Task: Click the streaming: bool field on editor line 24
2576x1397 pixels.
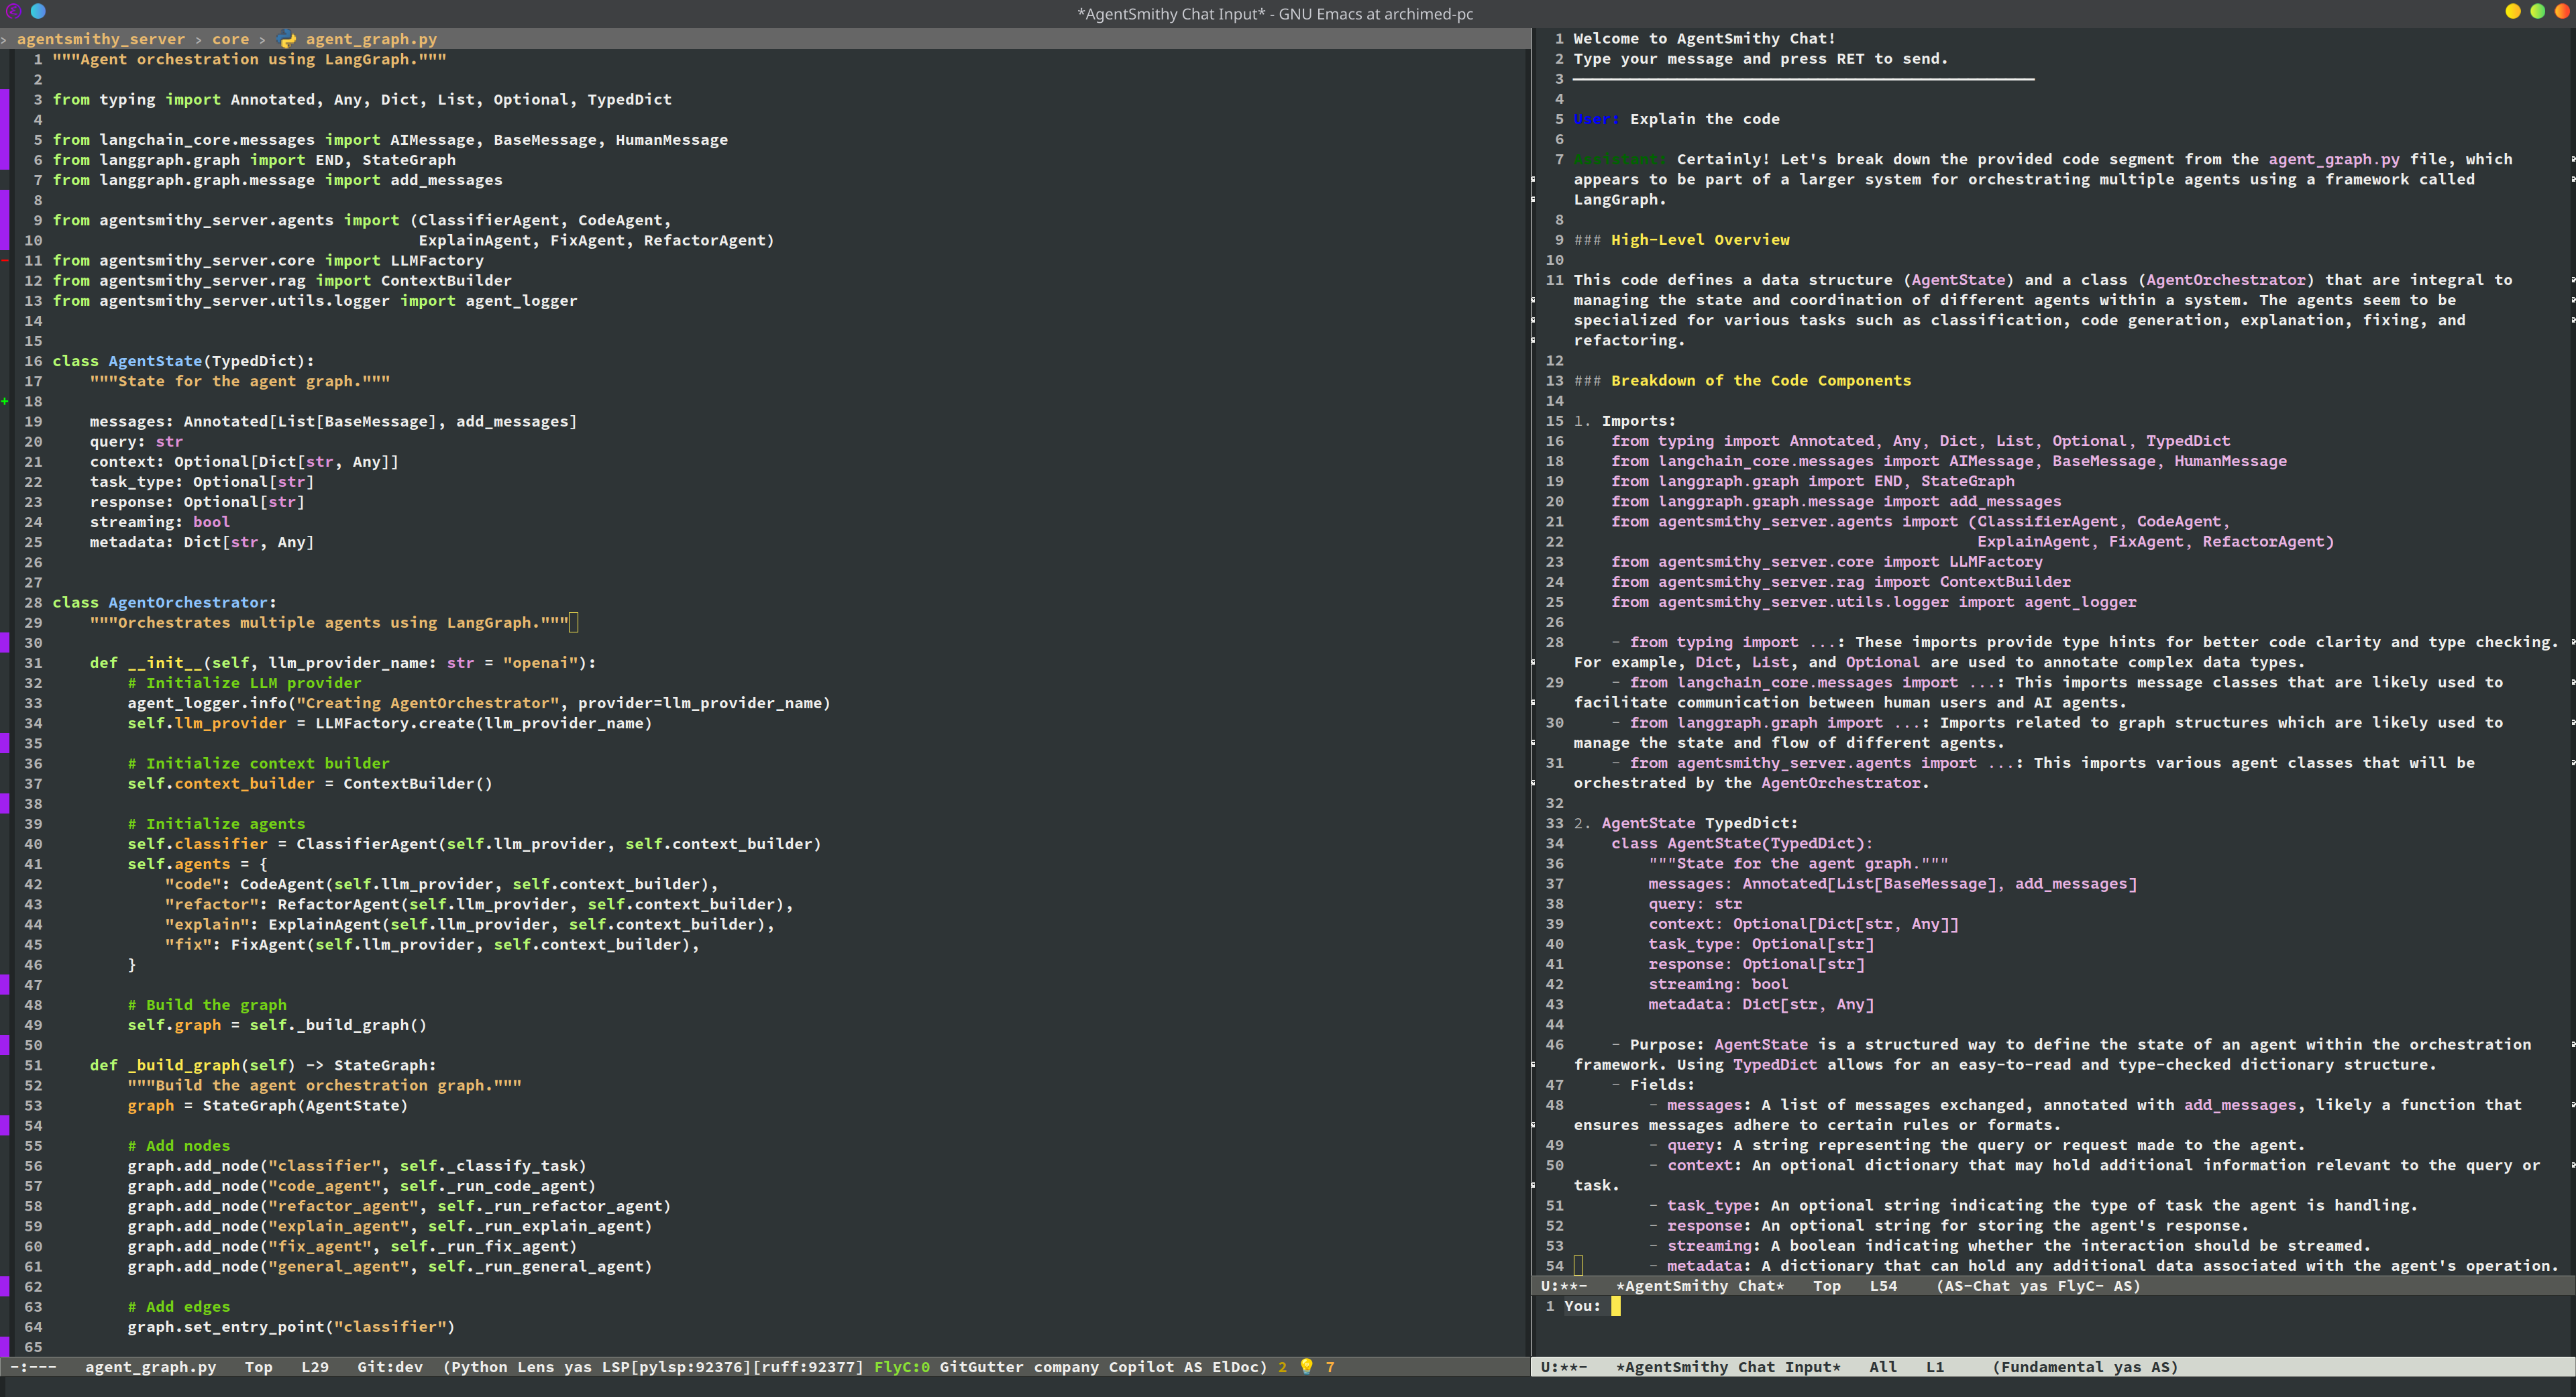Action: (160, 521)
